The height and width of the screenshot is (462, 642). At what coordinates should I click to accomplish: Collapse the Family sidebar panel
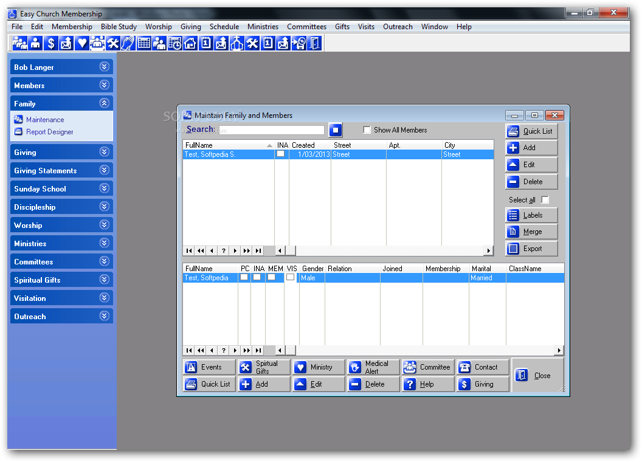tap(61, 103)
